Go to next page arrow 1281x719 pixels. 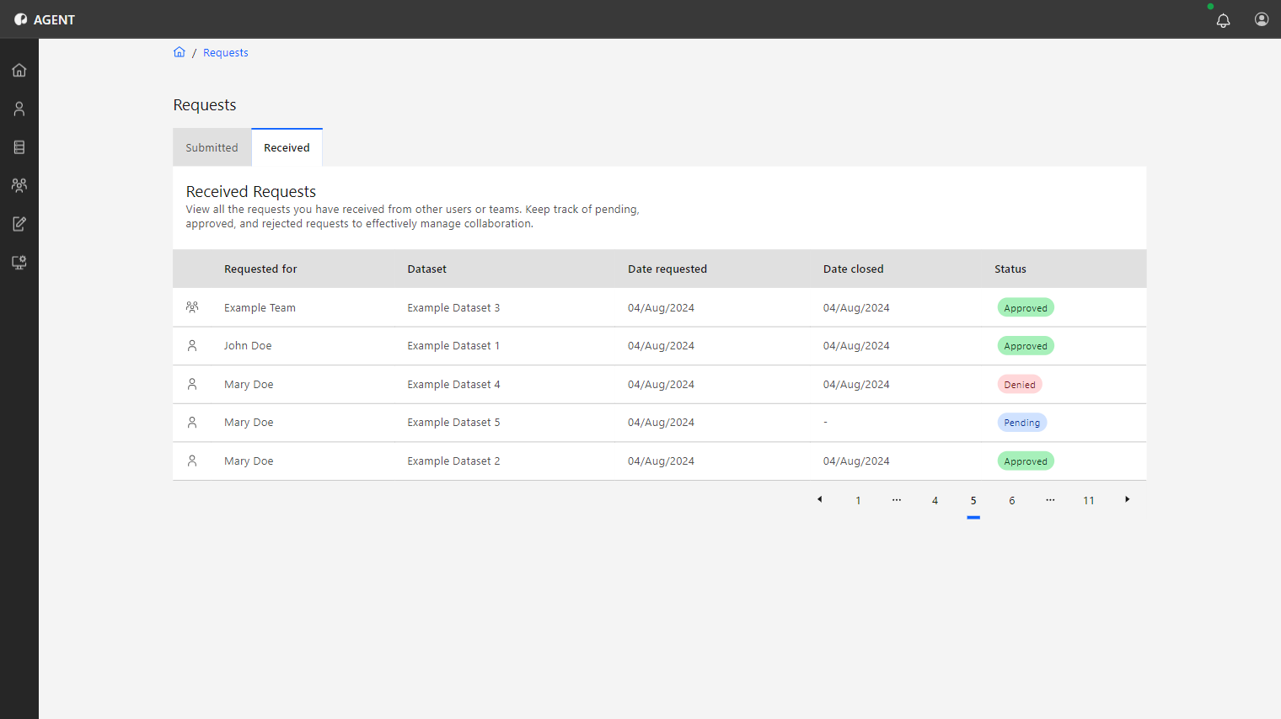tap(1128, 500)
